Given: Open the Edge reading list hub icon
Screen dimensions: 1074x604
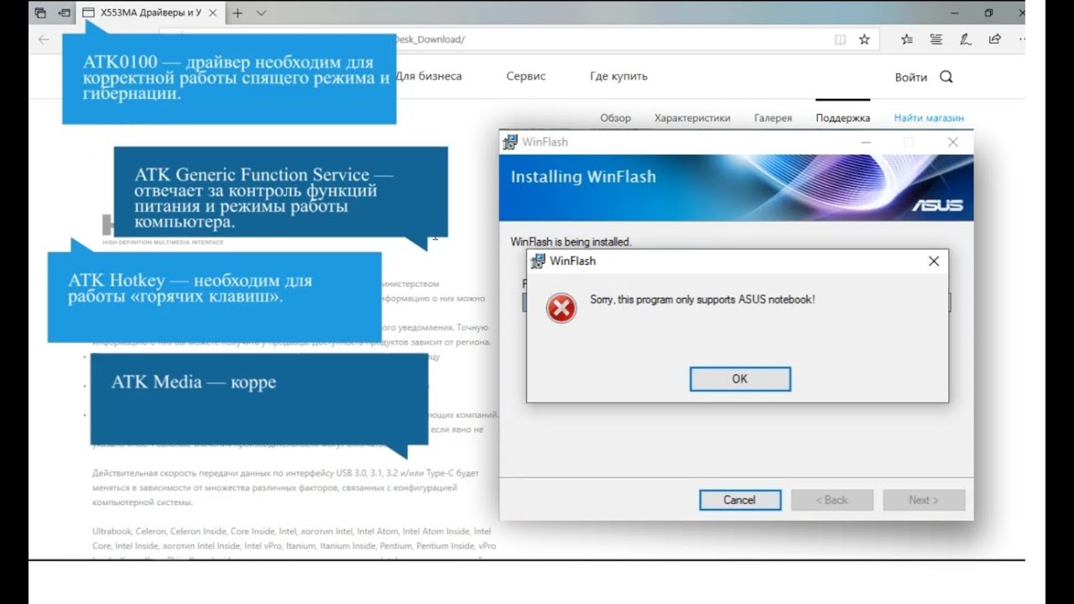Looking at the screenshot, I should [936, 39].
